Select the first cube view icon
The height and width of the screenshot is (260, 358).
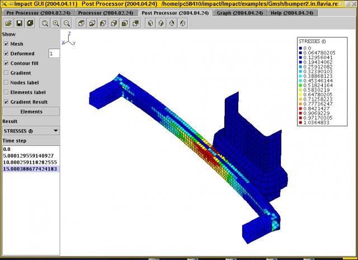(81, 23)
